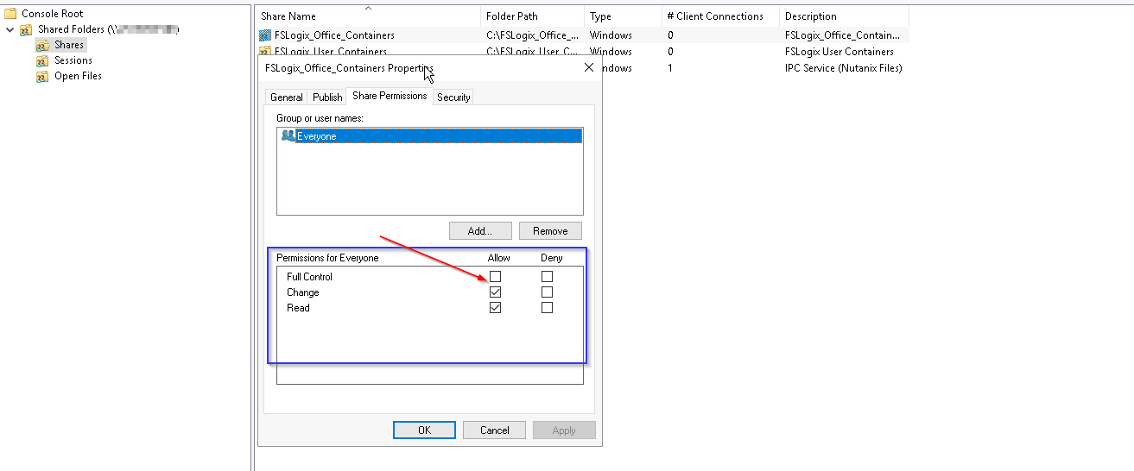
Task: Switch to the Security tab
Action: [x=453, y=97]
